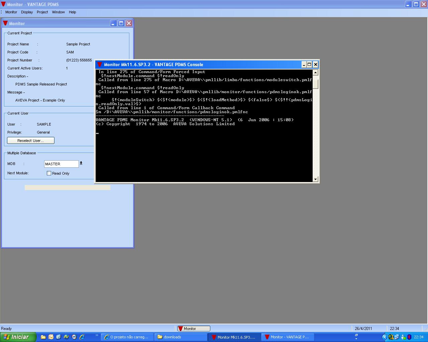Viewport: 428px width, 342px height.
Task: Click the Monitor form title icon
Action: pyautogui.click(x=5, y=23)
